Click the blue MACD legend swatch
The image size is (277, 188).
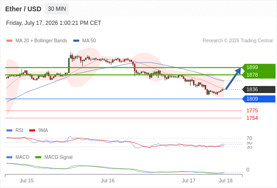[x=9, y=157]
